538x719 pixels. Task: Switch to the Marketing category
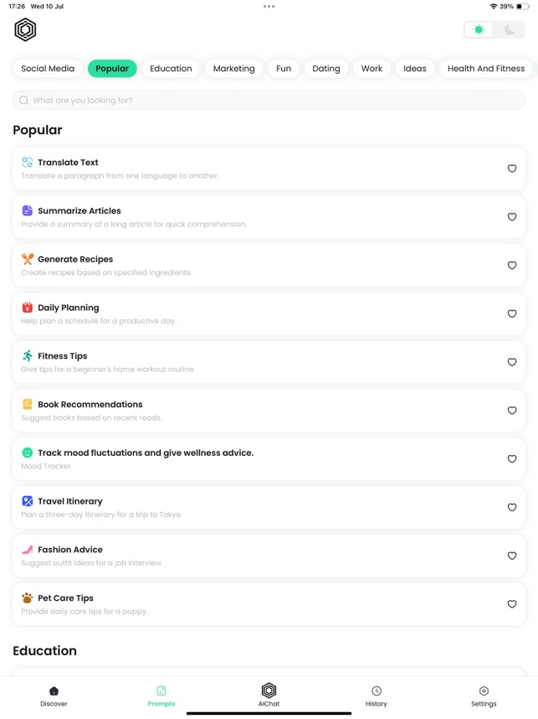click(x=233, y=69)
